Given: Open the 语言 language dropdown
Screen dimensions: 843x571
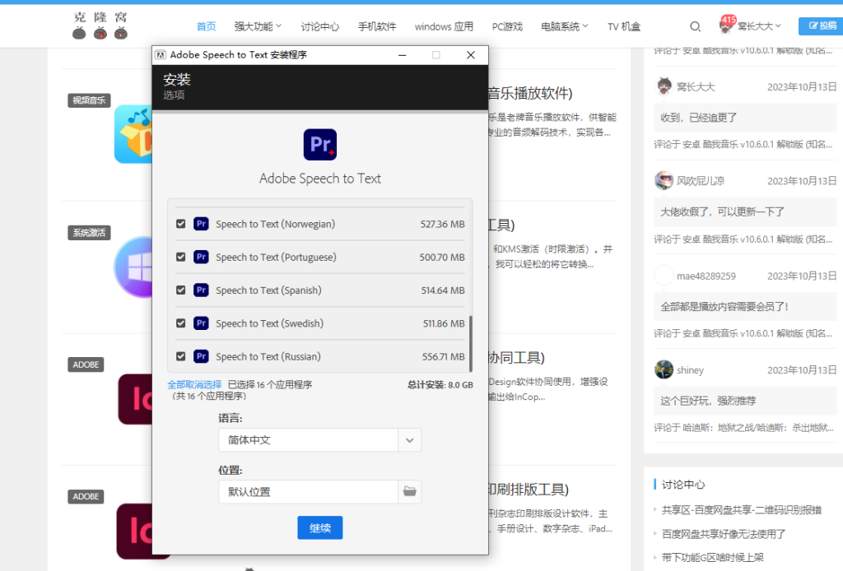Looking at the screenshot, I should click(320, 440).
